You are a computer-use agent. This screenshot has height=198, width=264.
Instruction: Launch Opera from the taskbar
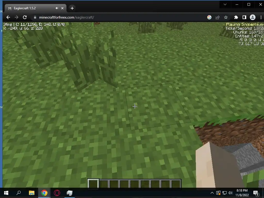tap(57, 193)
